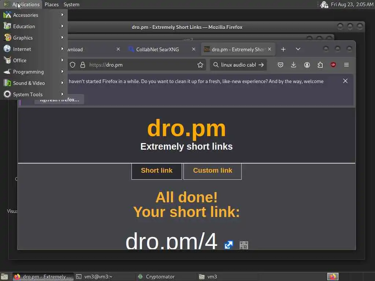The width and height of the screenshot is (375, 281).
Task: Click the dro.pm orange site title
Action: click(186, 128)
